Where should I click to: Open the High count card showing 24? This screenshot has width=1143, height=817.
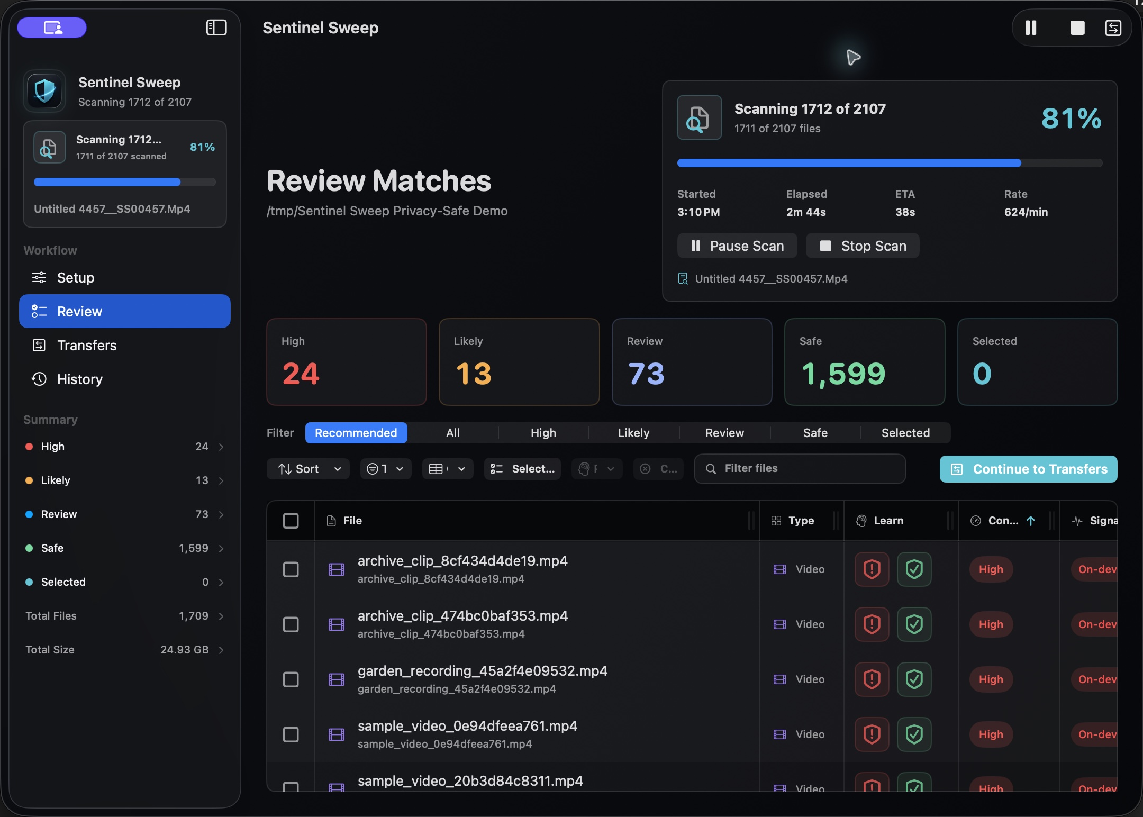(347, 362)
